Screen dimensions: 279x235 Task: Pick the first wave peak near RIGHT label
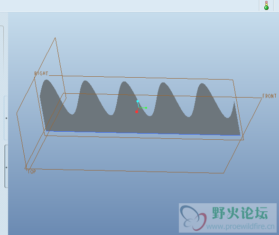(46, 81)
